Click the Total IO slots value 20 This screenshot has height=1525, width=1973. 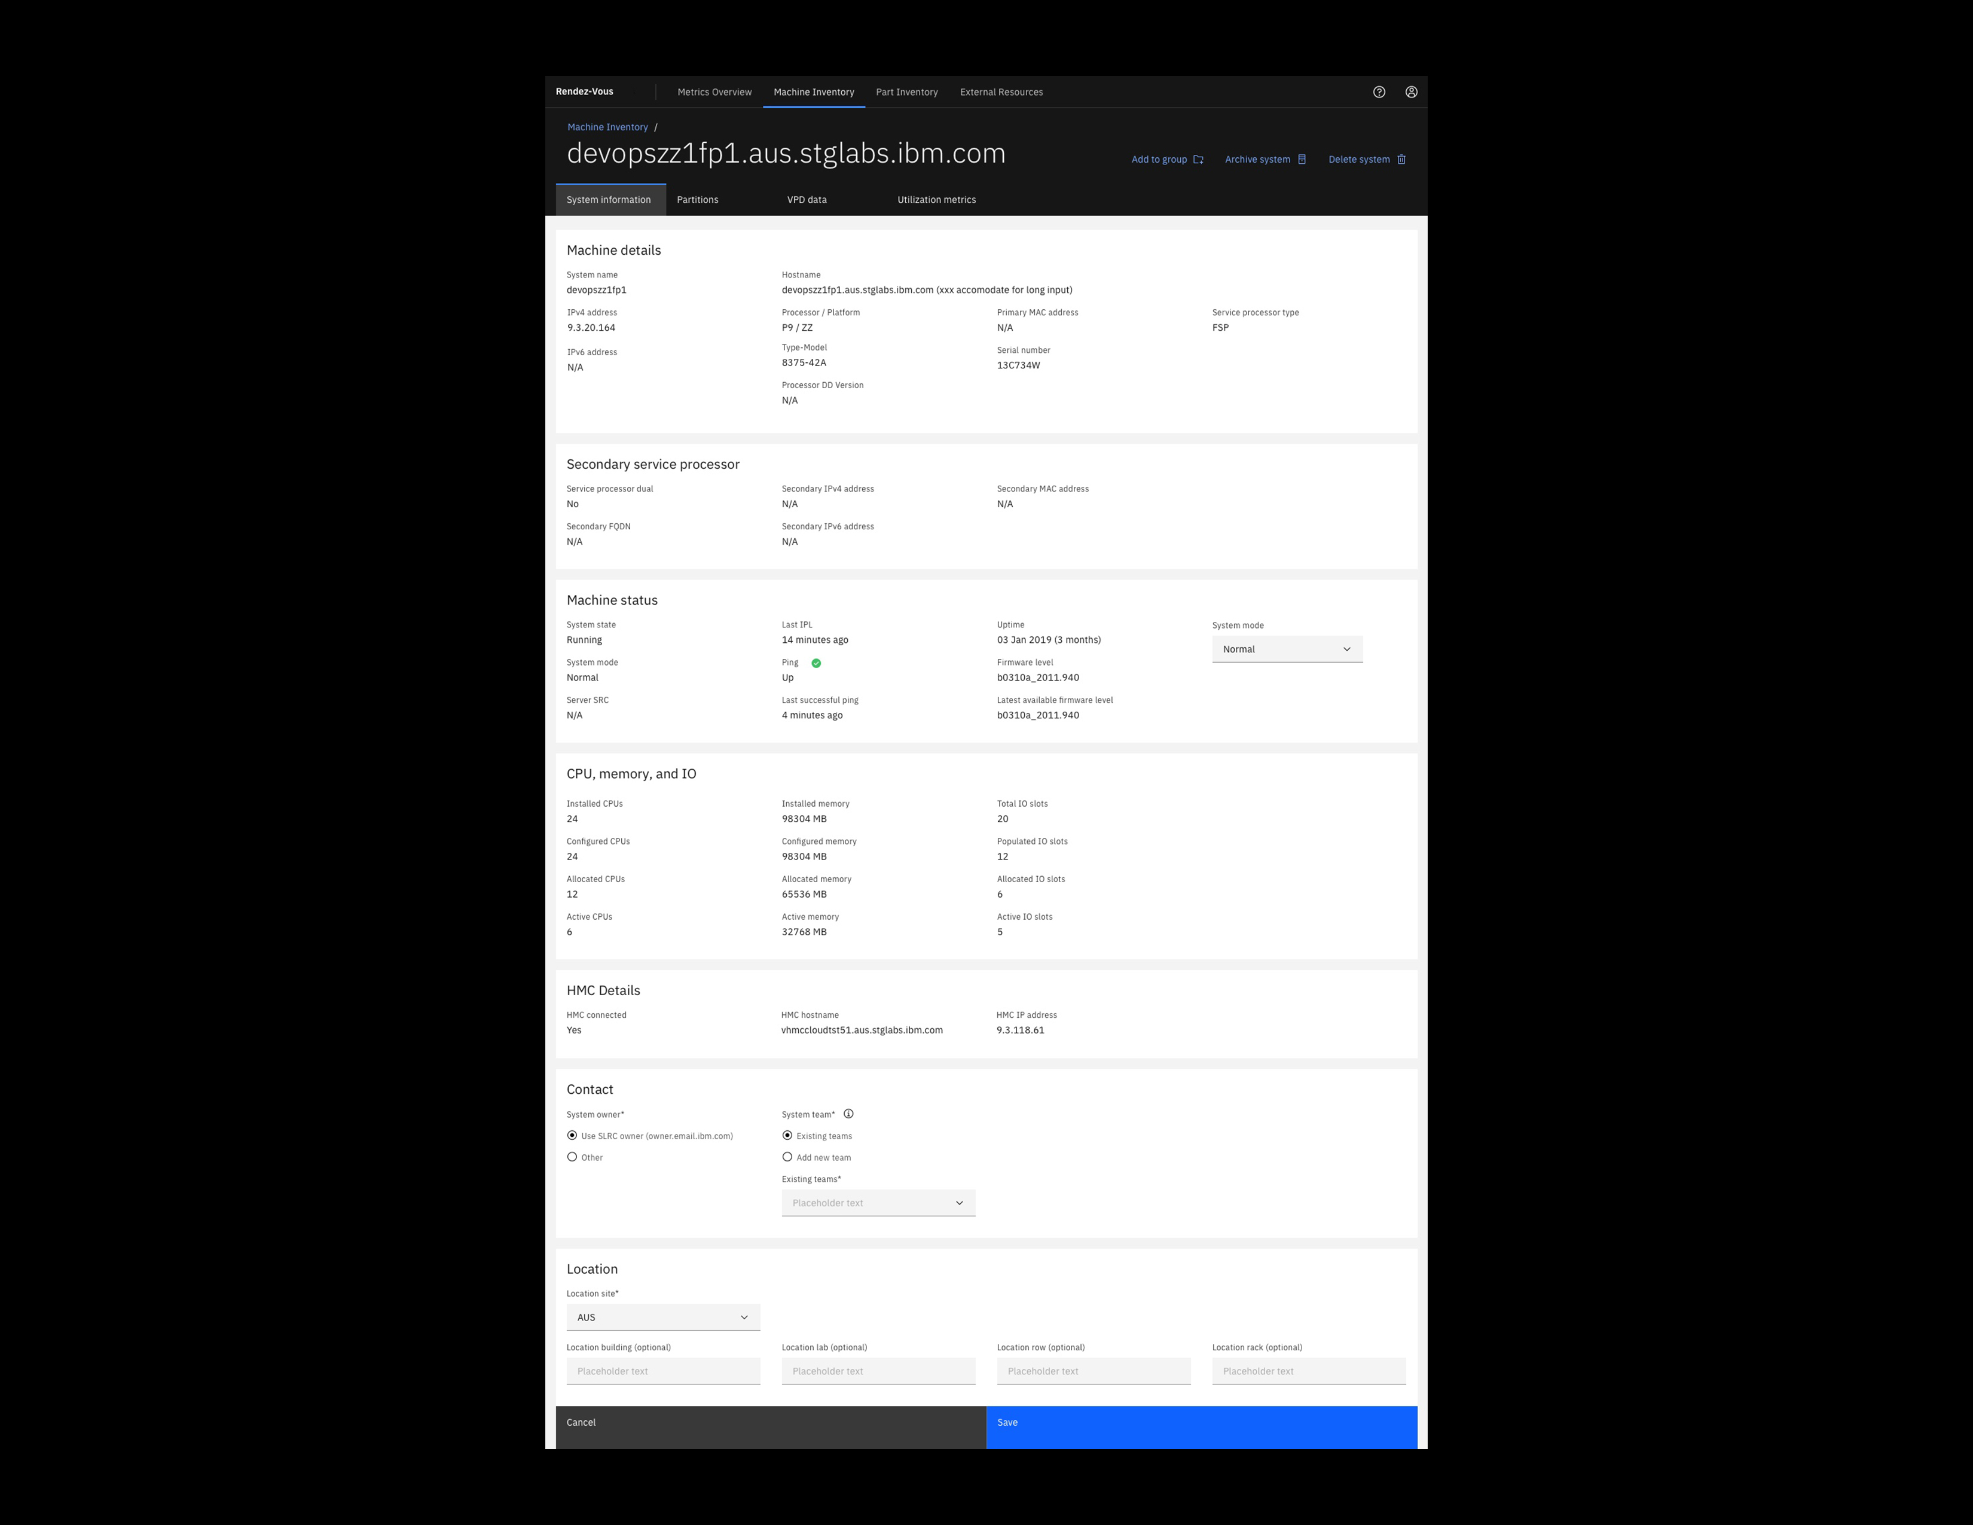[x=1003, y=819]
